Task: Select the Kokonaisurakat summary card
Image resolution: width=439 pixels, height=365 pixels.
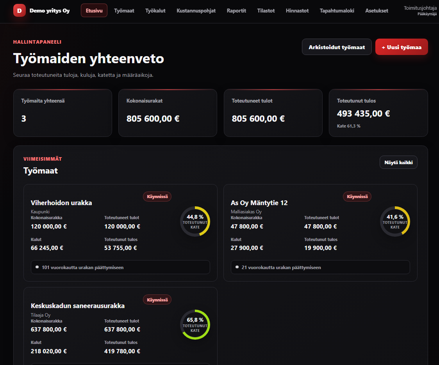Action: (168, 113)
